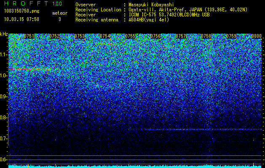Click the 0754 time marker
Image resolution: width=265 pixels, height=168 pixels.
coord(105,36)
